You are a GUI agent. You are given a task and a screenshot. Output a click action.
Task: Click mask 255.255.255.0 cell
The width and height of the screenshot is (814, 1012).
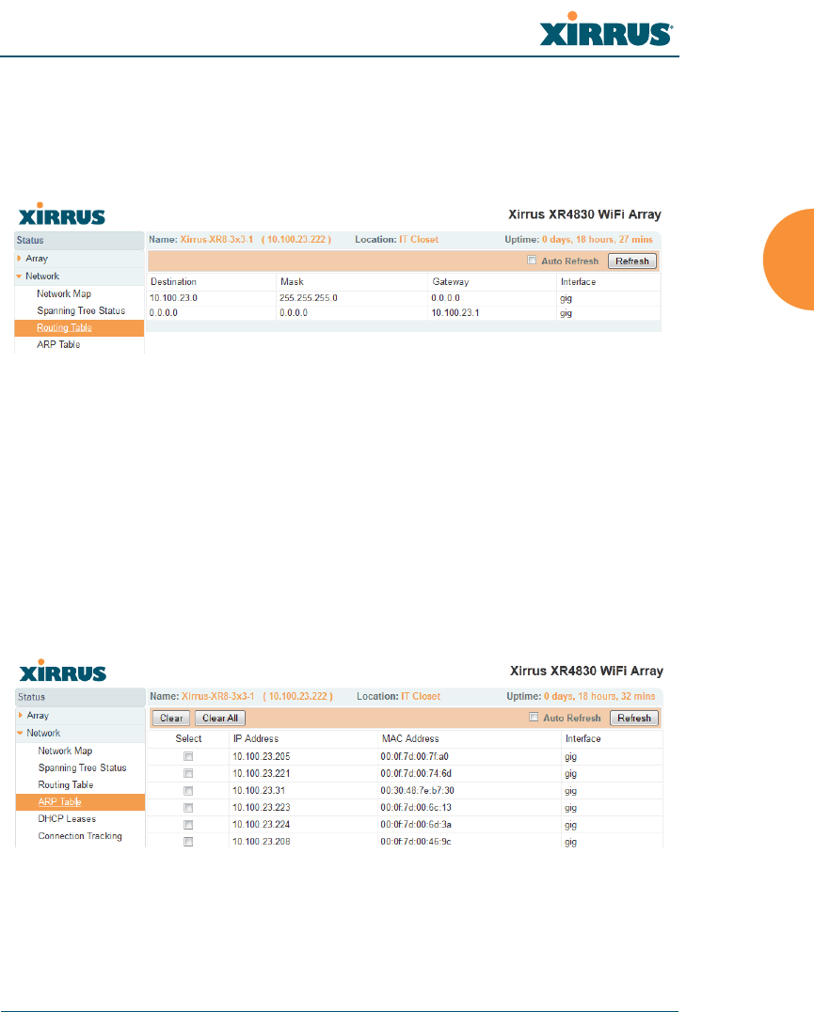(x=309, y=298)
